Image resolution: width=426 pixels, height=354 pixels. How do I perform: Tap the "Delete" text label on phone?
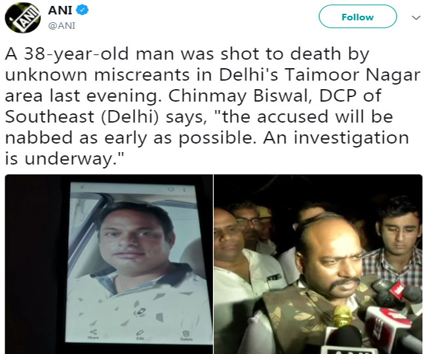(186, 339)
